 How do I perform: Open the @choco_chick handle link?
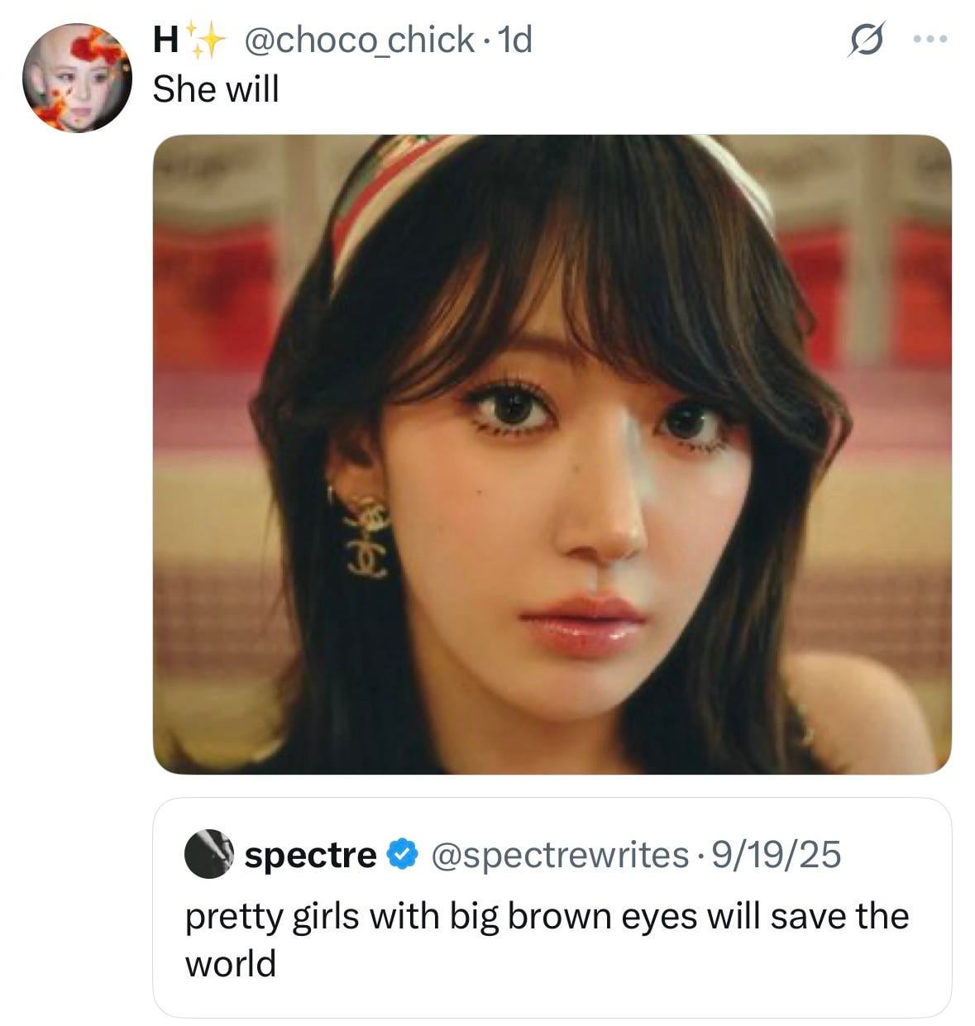(x=358, y=40)
